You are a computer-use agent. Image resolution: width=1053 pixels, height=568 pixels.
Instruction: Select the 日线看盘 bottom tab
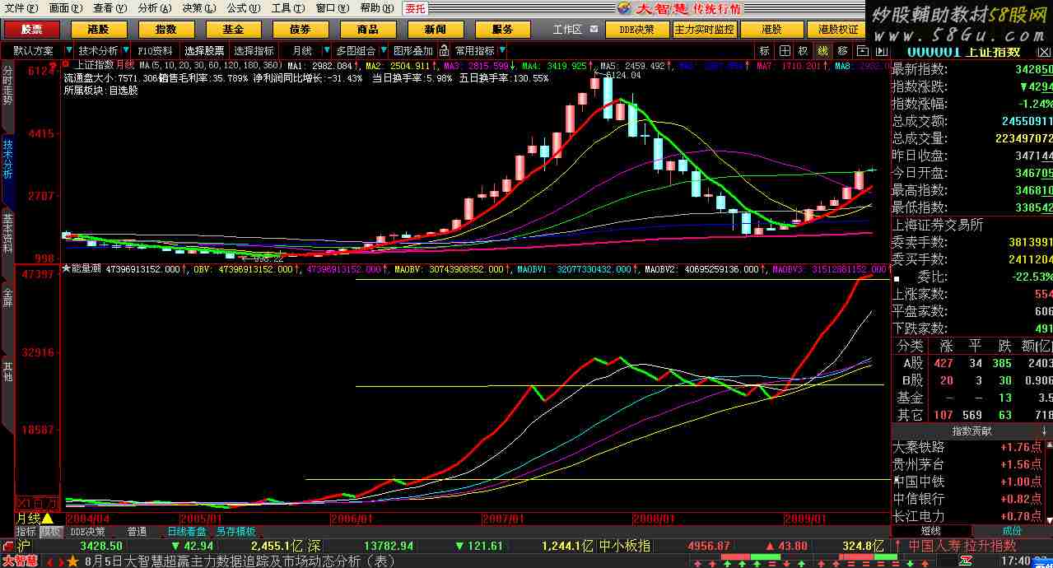187,532
